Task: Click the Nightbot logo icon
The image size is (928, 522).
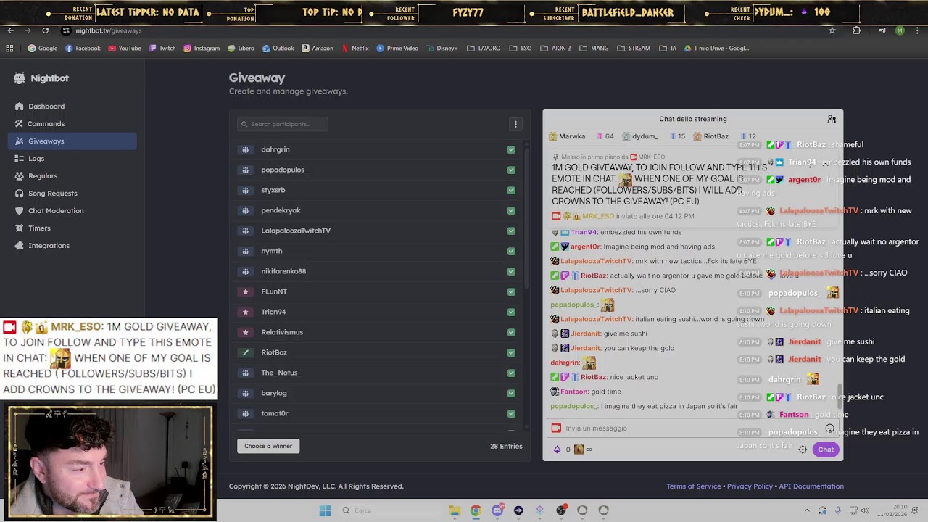Action: coord(20,78)
